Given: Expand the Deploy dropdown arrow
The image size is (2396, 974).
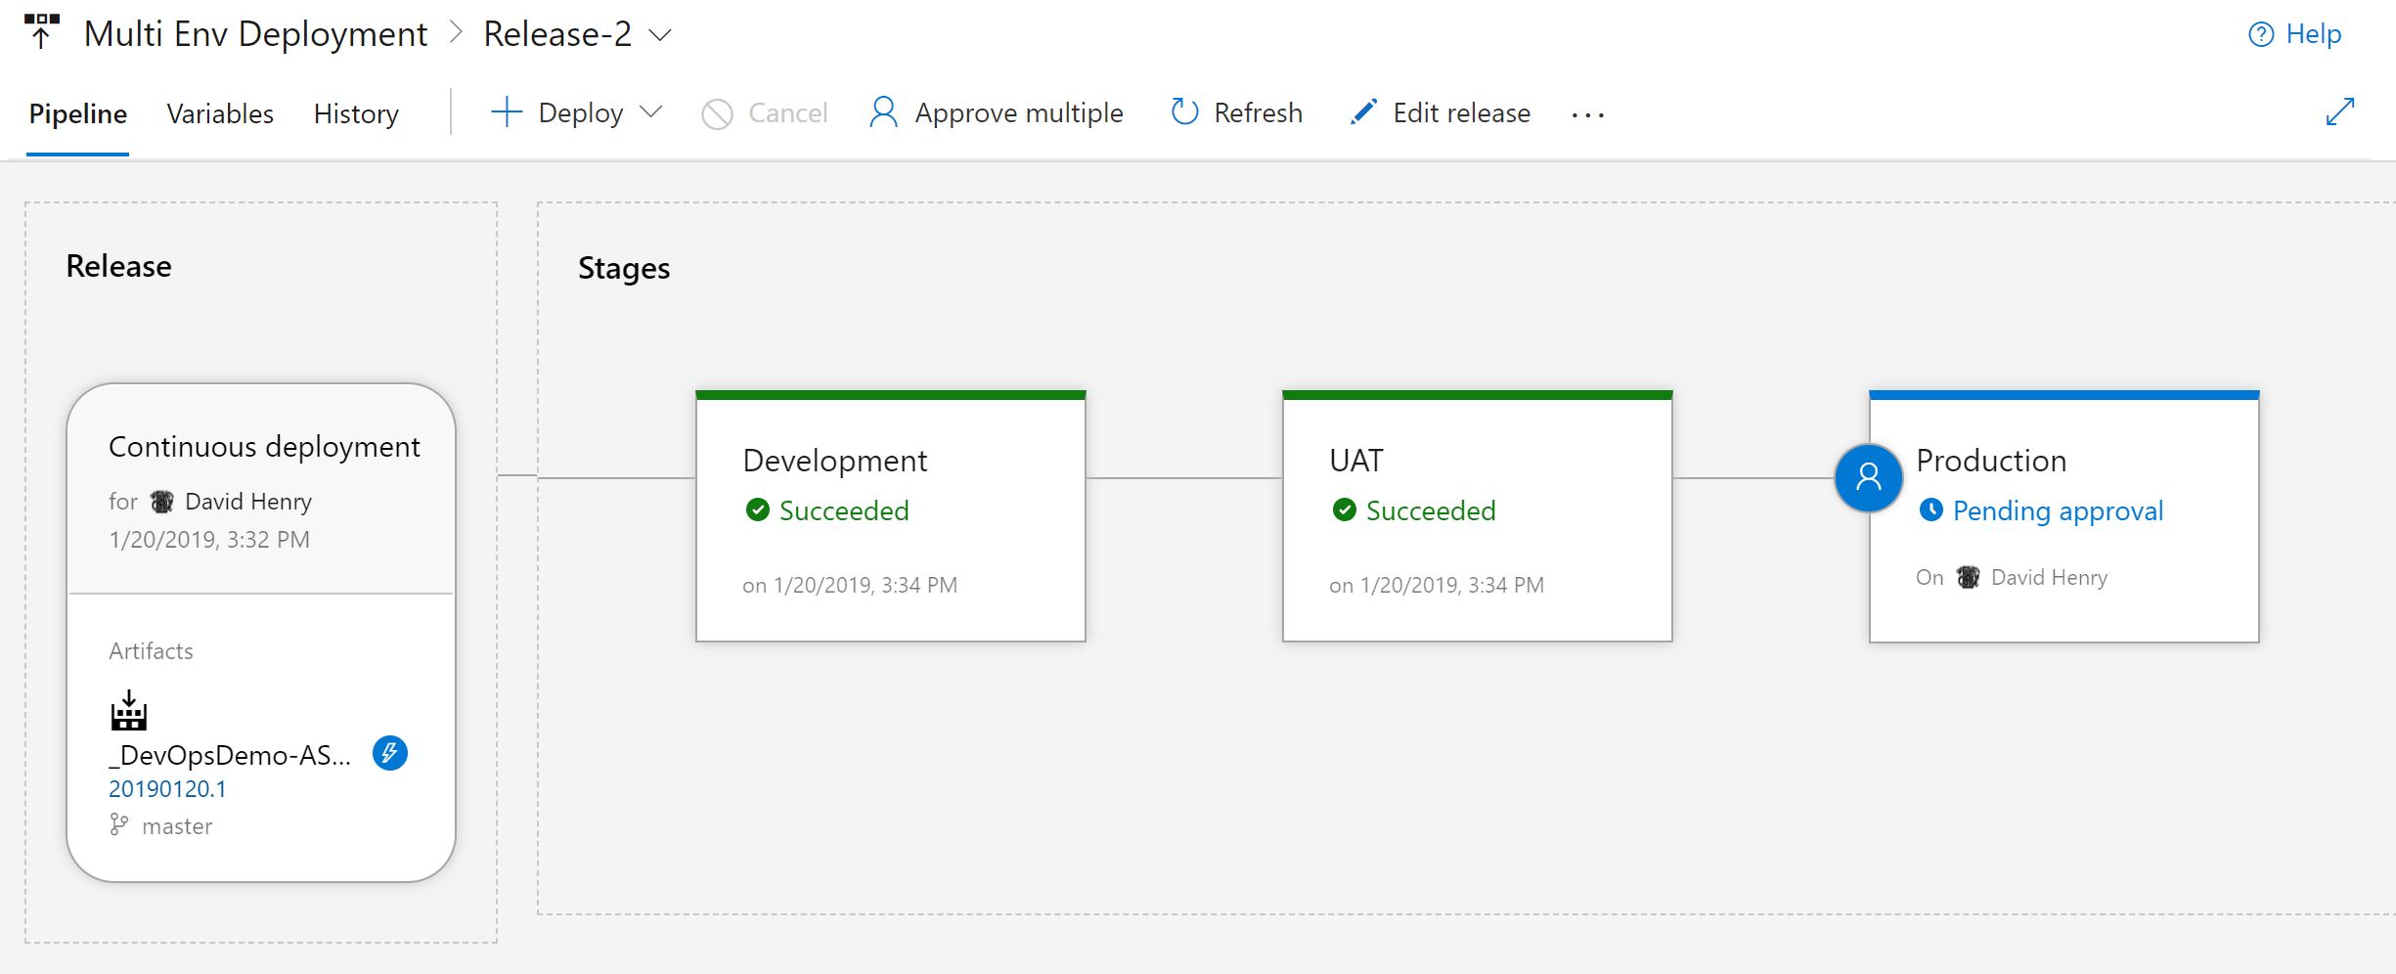Looking at the screenshot, I should tap(651, 112).
